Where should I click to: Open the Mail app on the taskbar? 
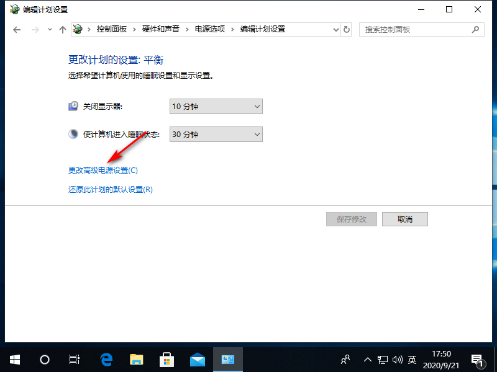[x=198, y=360]
